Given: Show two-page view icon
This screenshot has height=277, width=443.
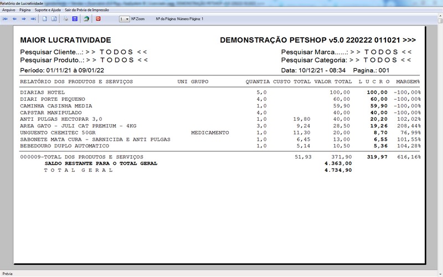Looking at the screenshot, I should 54,19.
